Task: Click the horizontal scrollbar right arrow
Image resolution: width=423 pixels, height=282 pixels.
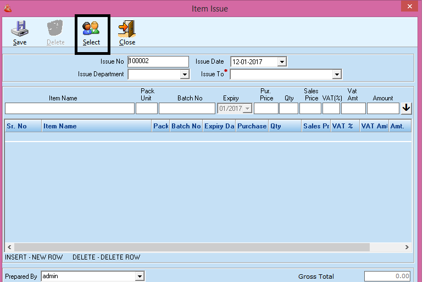Action: 407,247
